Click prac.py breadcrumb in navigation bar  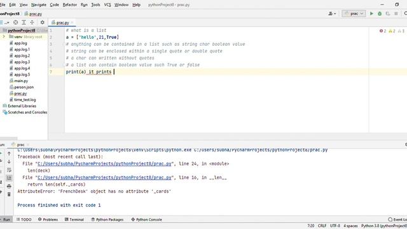[36, 14]
